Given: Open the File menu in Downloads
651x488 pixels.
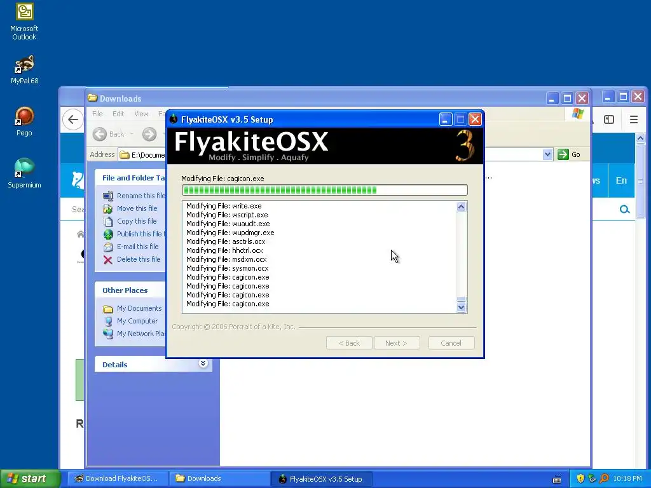Looking at the screenshot, I should [x=97, y=114].
